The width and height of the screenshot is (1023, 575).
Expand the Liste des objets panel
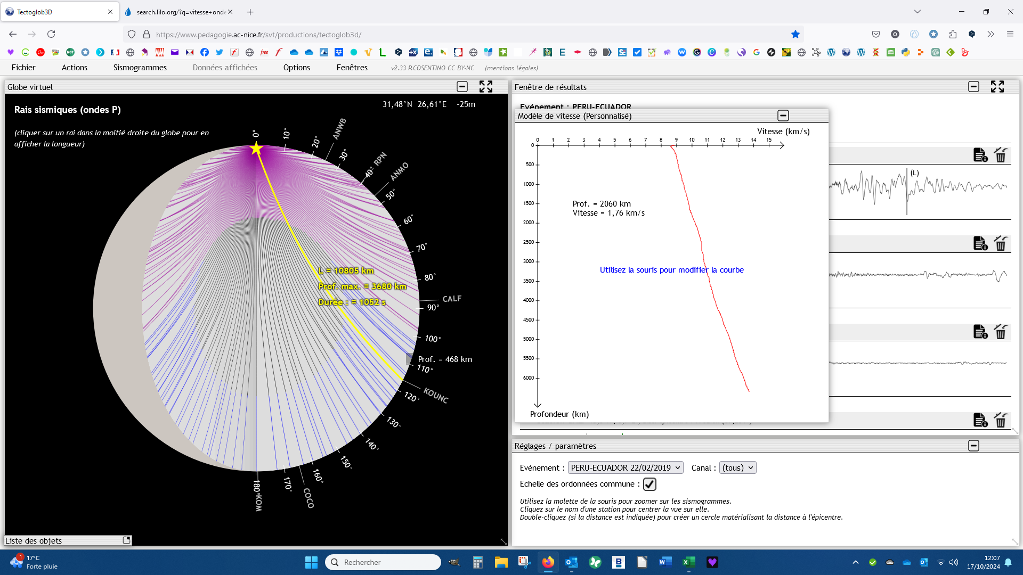tap(126, 540)
